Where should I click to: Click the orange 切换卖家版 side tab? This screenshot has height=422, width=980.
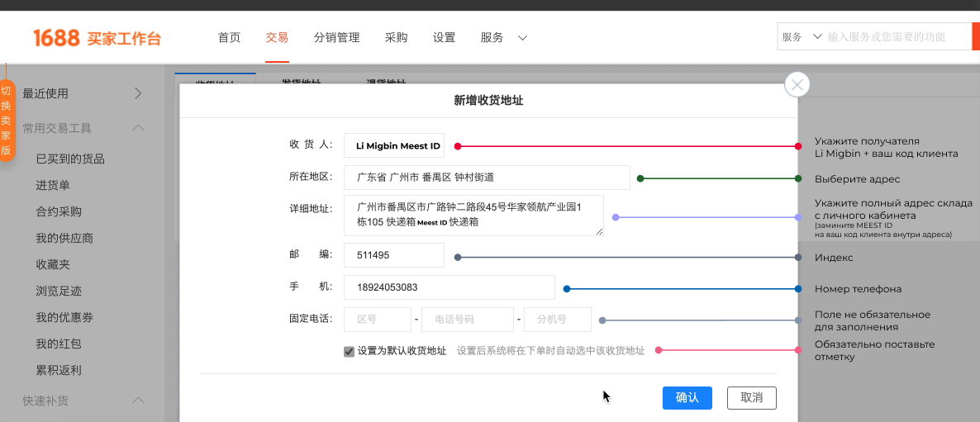coord(6,121)
